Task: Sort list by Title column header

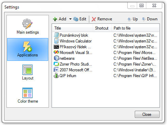Action: [x=73, y=28]
